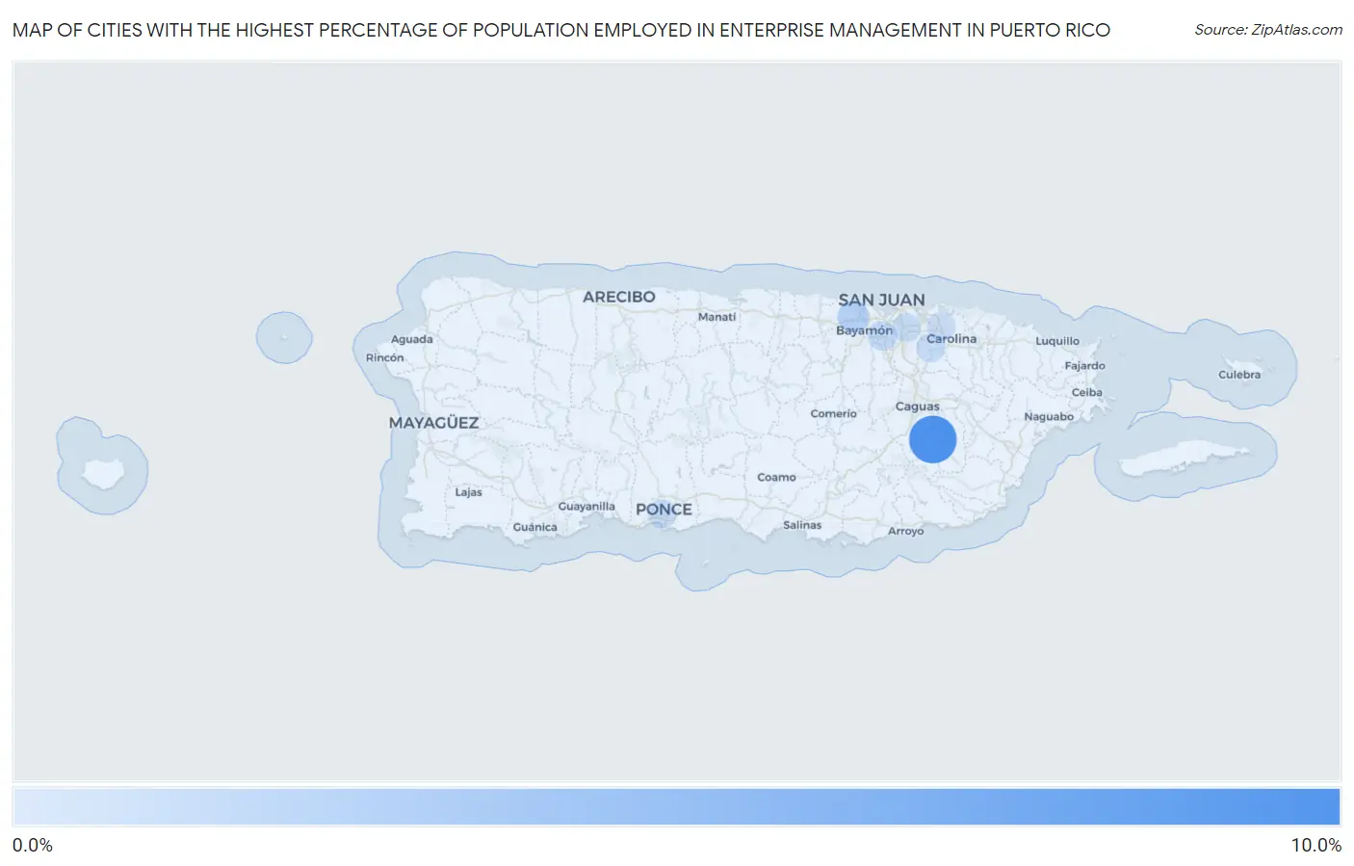The width and height of the screenshot is (1354, 866).
Task: Click the Aguada label
Action: (x=411, y=339)
